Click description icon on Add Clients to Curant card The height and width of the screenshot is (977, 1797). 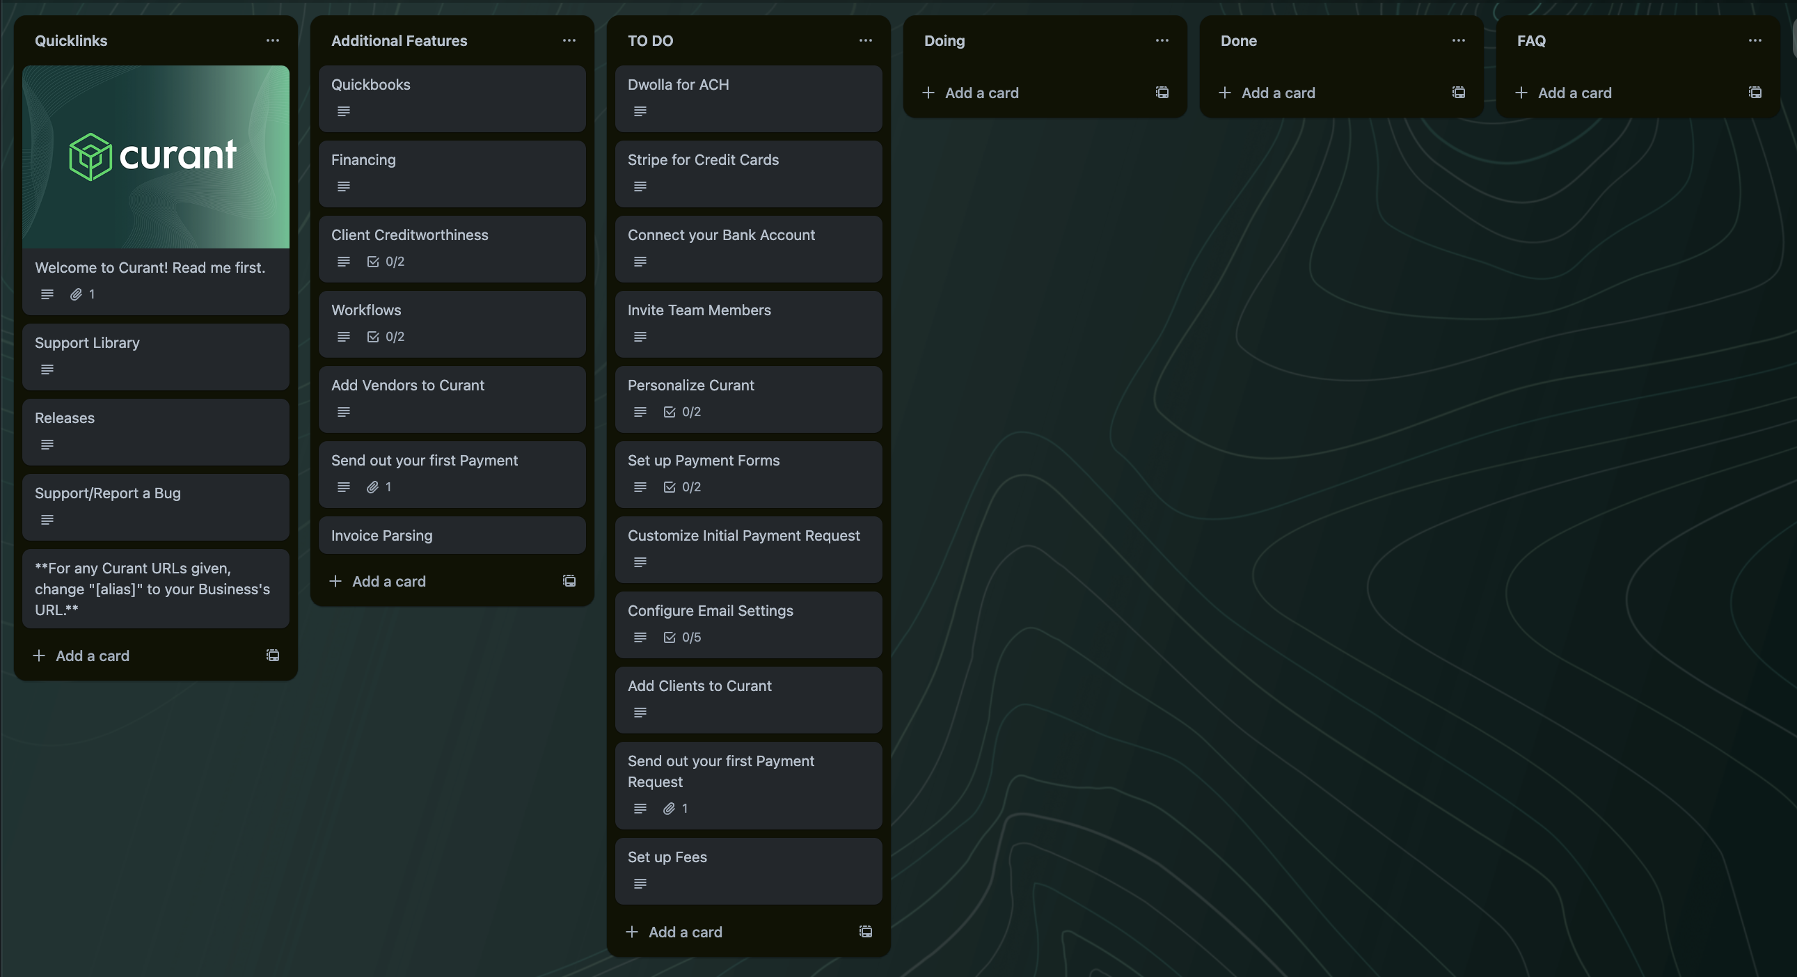coord(640,713)
